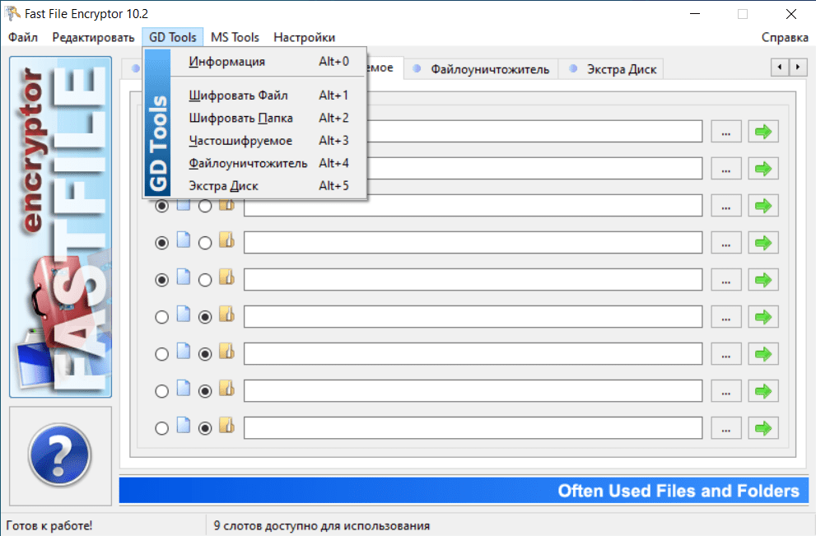The width and height of the screenshot is (816, 536).
Task: Hit the green arrow in the eighth slot
Action: [763, 391]
